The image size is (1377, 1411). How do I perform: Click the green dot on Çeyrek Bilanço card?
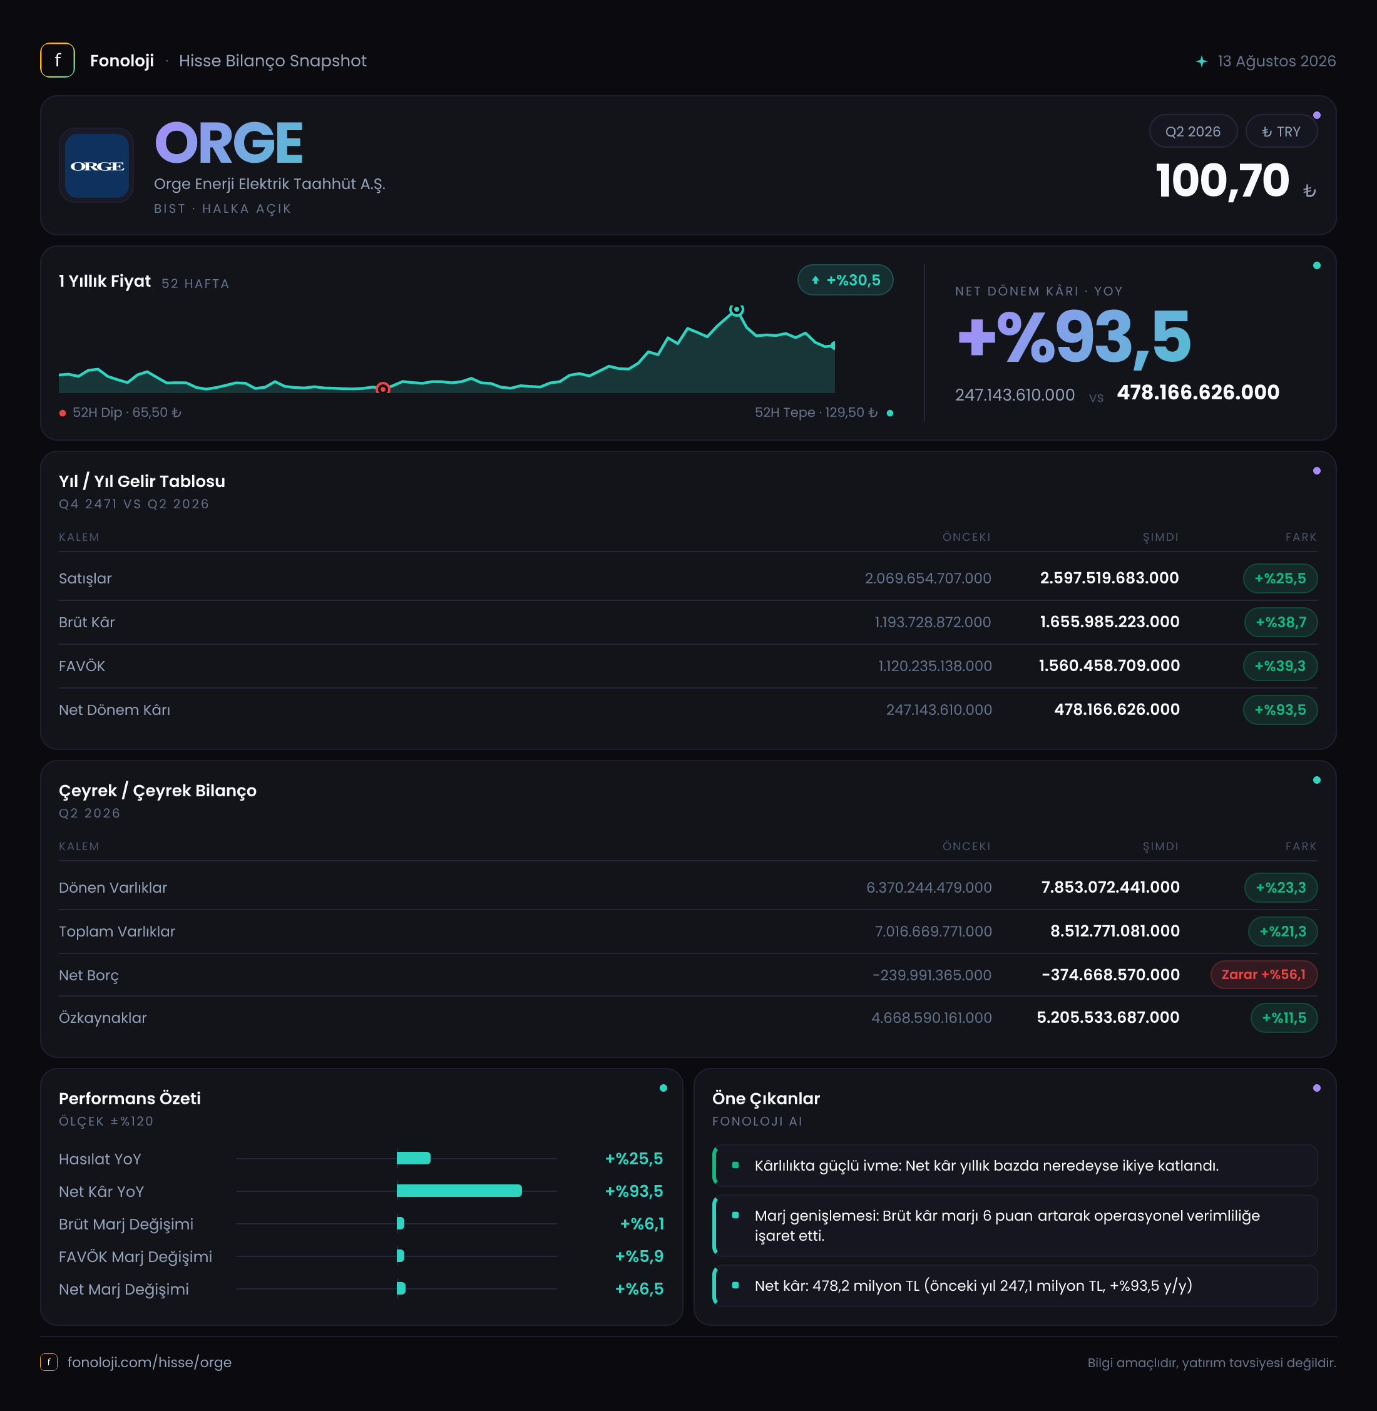tap(1316, 779)
